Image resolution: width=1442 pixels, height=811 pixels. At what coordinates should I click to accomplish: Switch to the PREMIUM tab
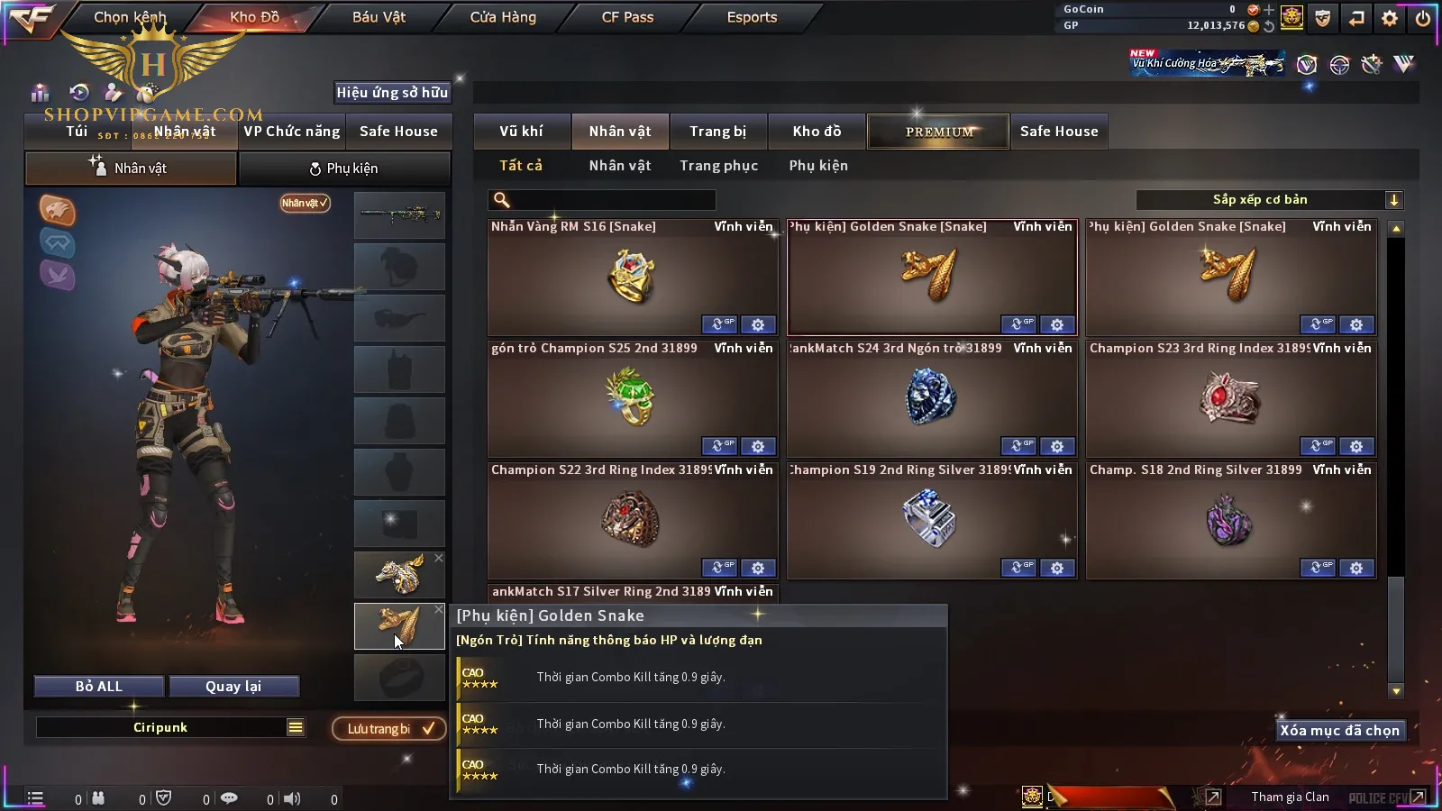[938, 132]
